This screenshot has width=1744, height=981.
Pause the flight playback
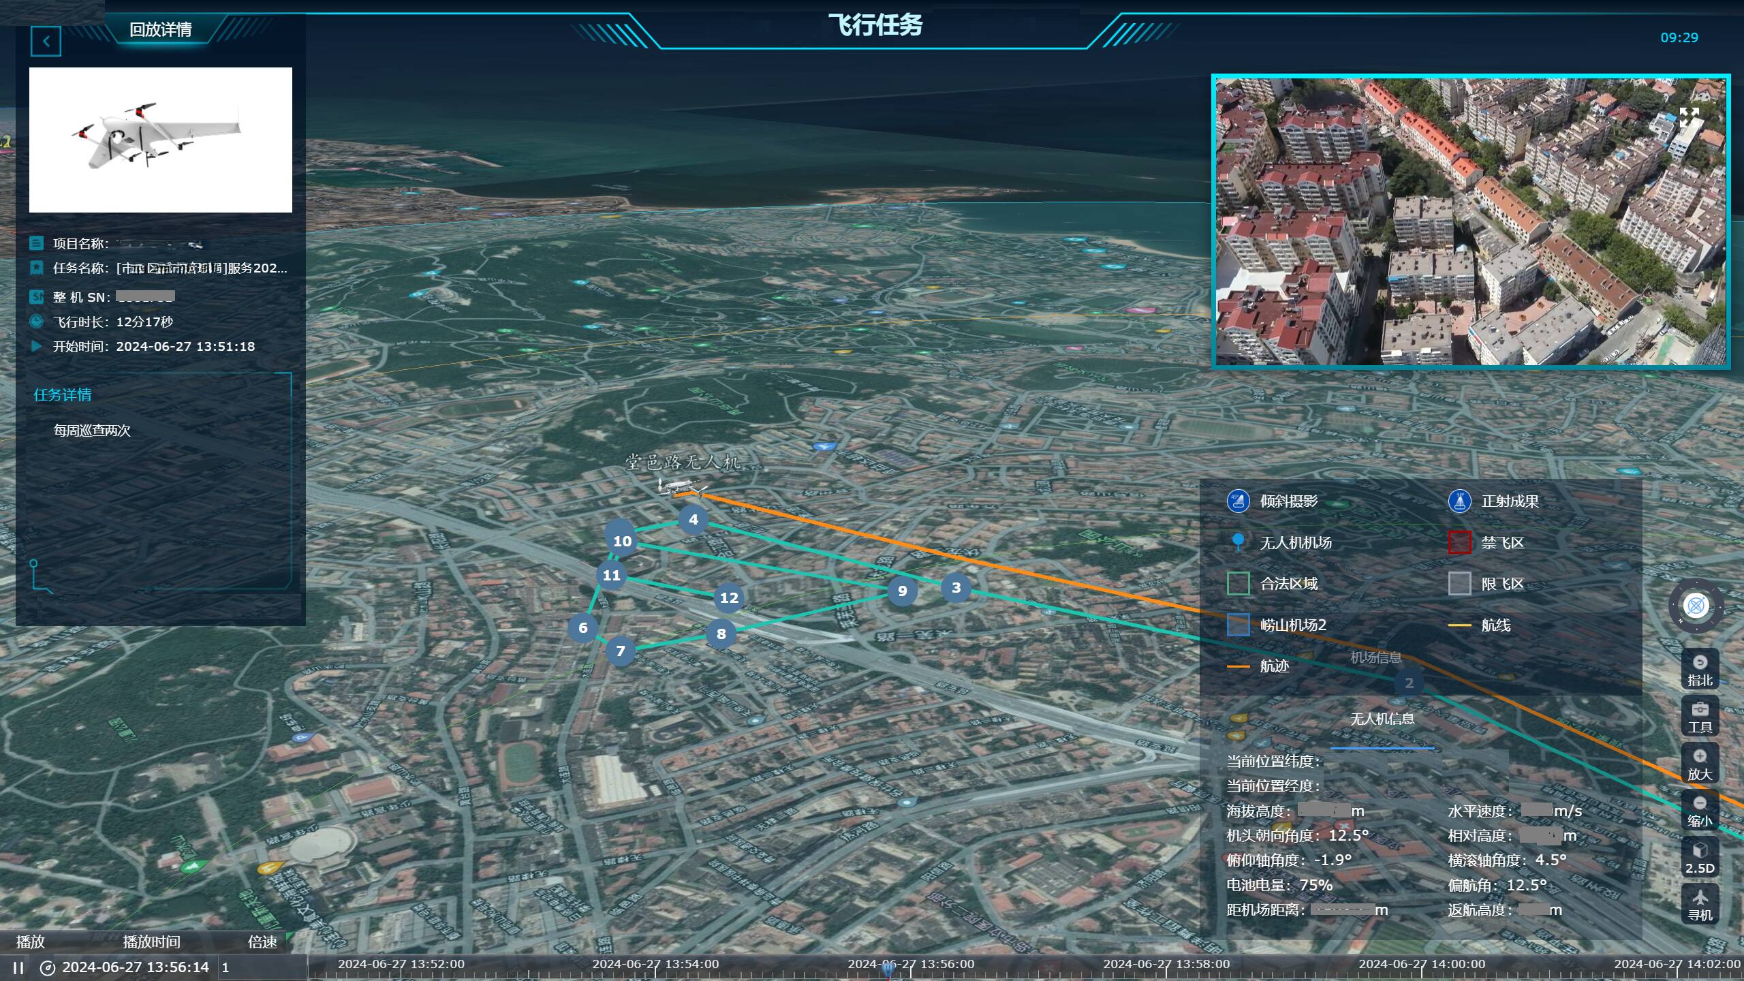point(18,967)
